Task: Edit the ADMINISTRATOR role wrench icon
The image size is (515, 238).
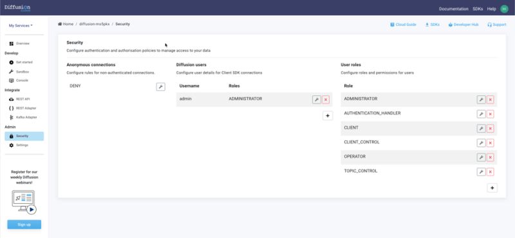Action: pyautogui.click(x=481, y=100)
